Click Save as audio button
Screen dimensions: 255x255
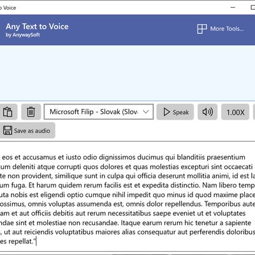coord(27,131)
